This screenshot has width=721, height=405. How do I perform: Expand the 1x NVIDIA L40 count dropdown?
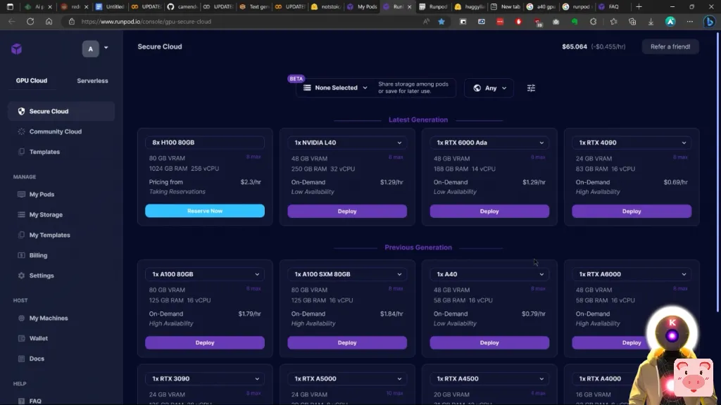(347, 142)
